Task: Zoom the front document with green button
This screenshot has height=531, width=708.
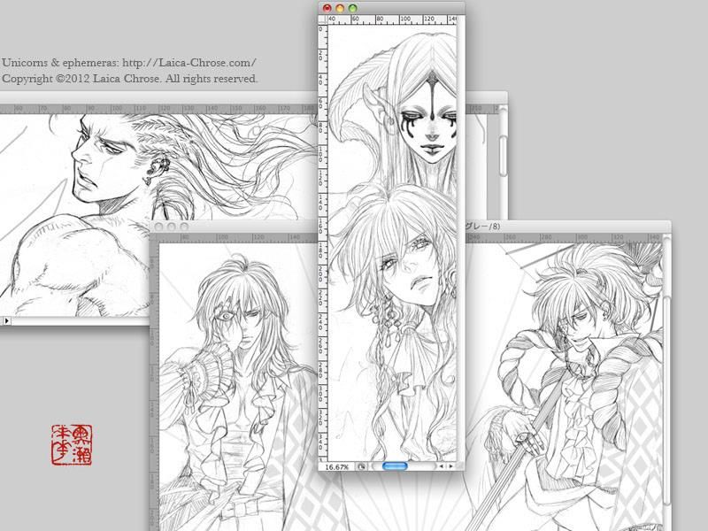Action: pyautogui.click(x=352, y=8)
